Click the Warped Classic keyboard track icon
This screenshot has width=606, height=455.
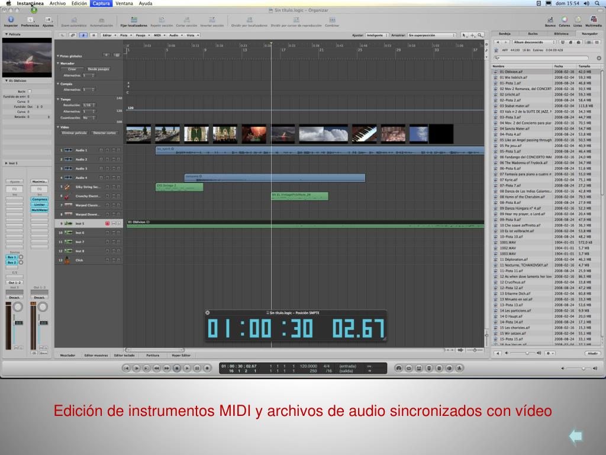(x=68, y=205)
